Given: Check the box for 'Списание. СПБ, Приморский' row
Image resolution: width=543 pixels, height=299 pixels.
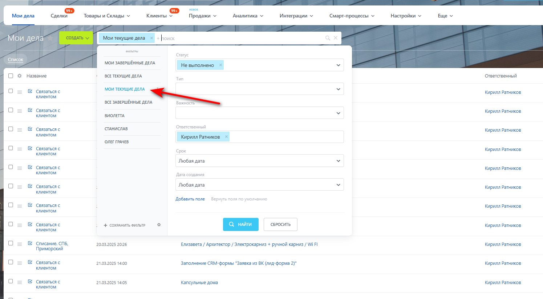Looking at the screenshot, I should pos(11,243).
